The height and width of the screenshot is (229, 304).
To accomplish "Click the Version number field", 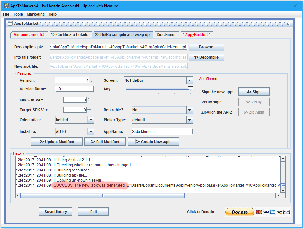I will click(72, 80).
